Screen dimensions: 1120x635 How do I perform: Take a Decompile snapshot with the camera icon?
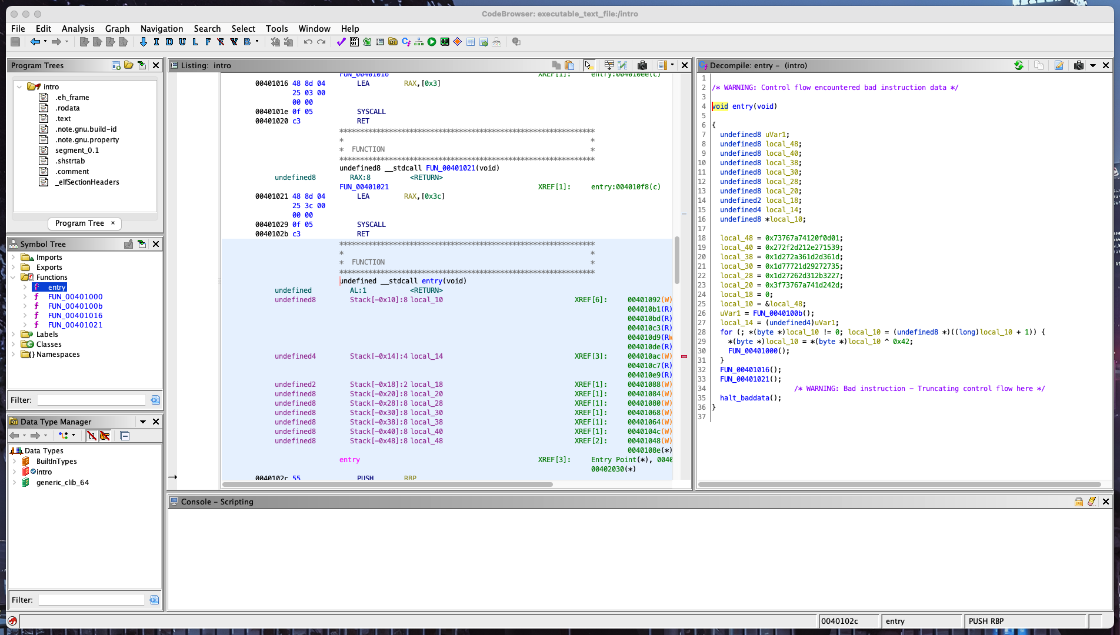[x=1079, y=65]
